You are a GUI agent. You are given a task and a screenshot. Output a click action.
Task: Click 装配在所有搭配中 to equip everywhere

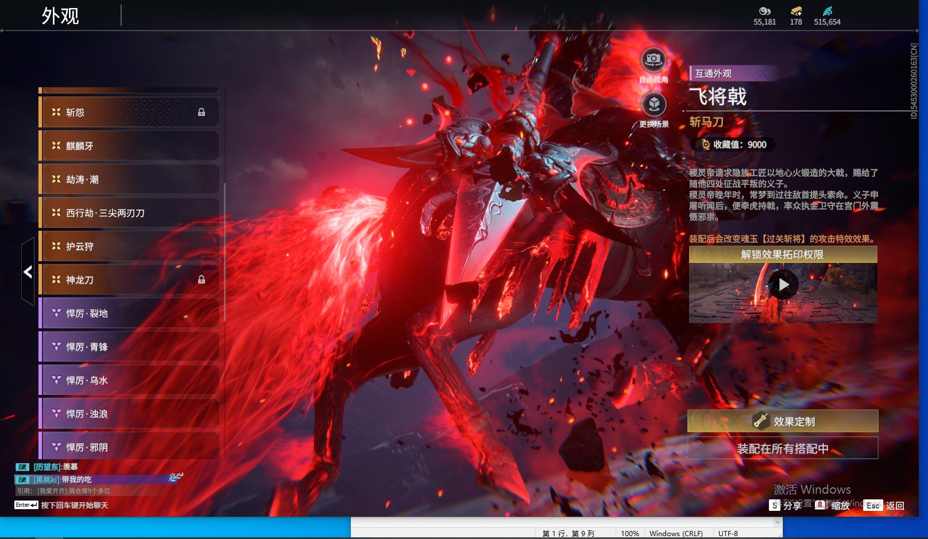pos(783,448)
